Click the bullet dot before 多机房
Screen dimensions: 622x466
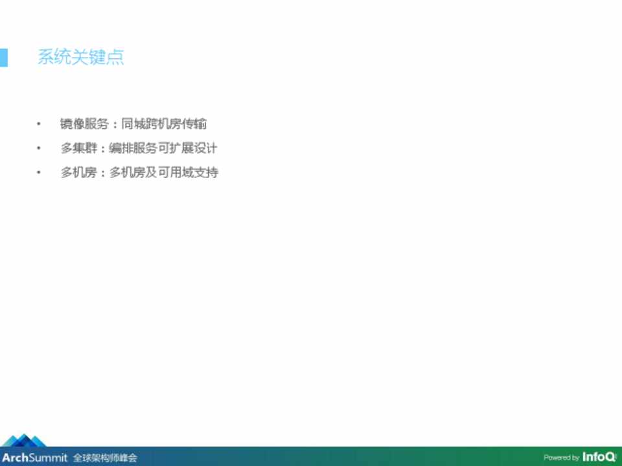(39, 173)
